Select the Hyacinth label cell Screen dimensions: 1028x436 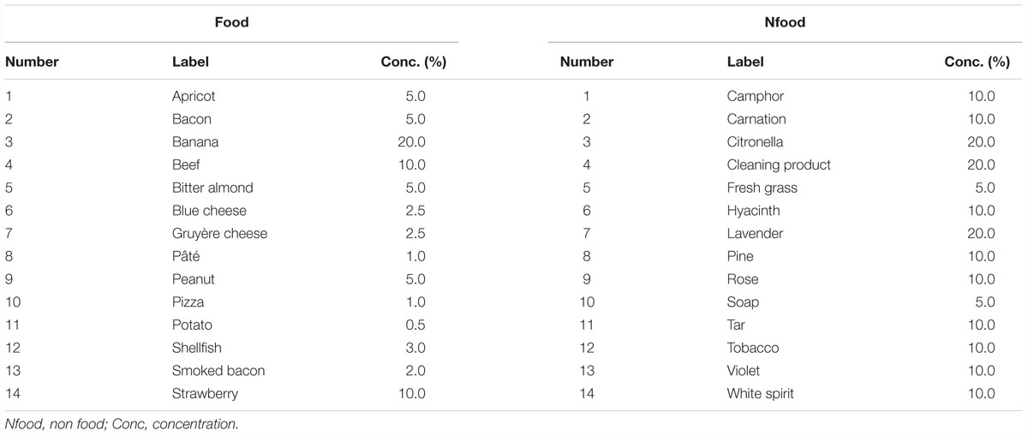(x=754, y=211)
